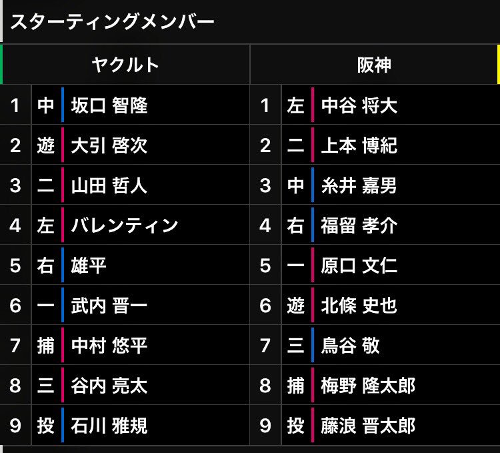500x453 pixels.
Task: Open player 武内 晋一
Action: click(109, 306)
